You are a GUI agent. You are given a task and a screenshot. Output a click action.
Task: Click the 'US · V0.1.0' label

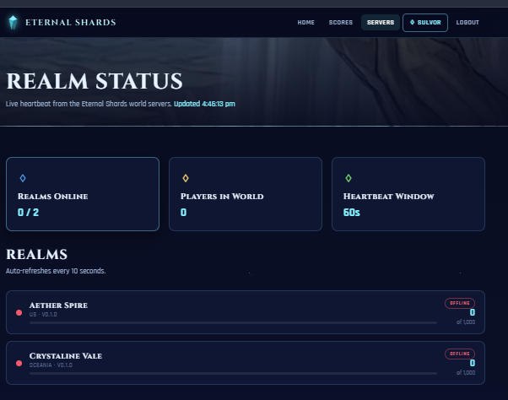coord(43,315)
